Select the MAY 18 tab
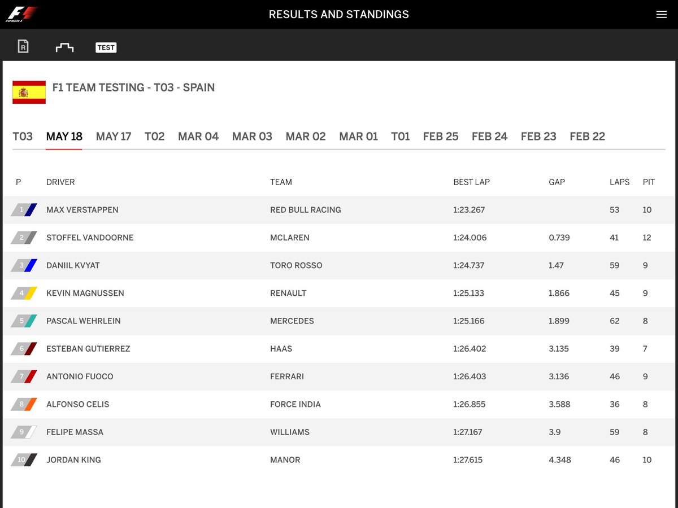 [x=64, y=136]
